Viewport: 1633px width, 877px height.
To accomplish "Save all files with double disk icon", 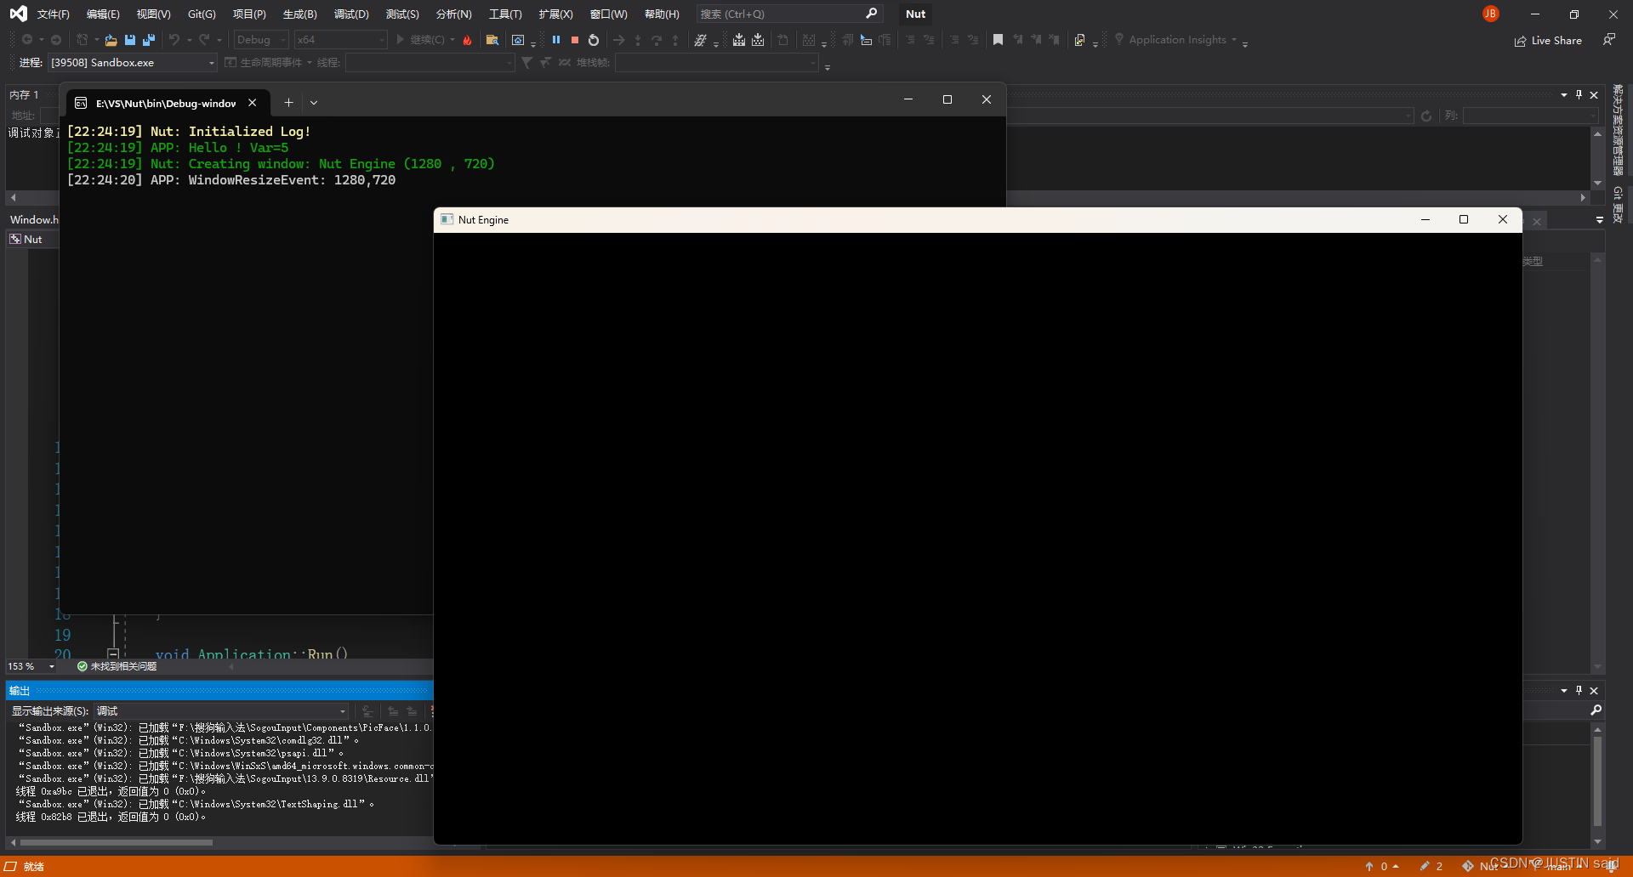I will 149,40.
